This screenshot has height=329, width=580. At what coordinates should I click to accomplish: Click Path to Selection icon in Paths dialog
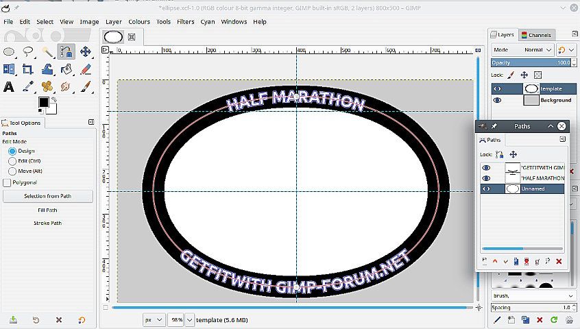point(527,261)
